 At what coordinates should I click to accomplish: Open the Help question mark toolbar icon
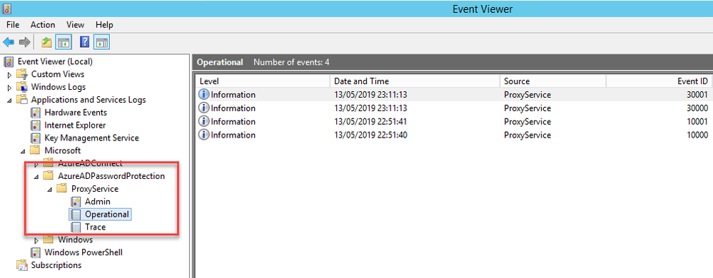click(x=84, y=42)
